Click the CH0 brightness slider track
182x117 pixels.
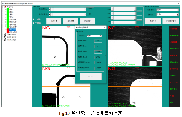123,9
